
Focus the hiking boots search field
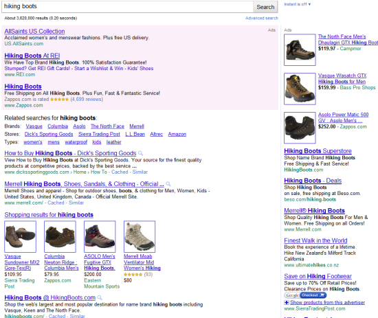[x=128, y=7]
